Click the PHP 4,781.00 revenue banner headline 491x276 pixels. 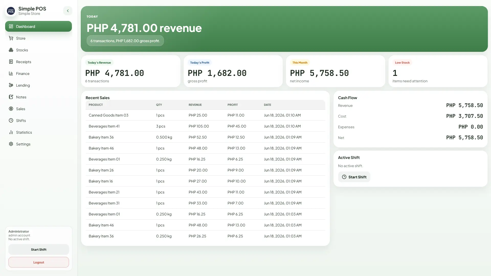tap(144, 28)
